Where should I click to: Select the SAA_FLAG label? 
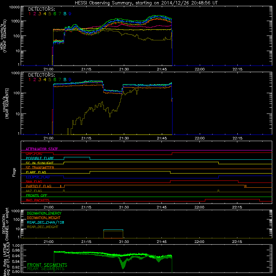(34, 181)
